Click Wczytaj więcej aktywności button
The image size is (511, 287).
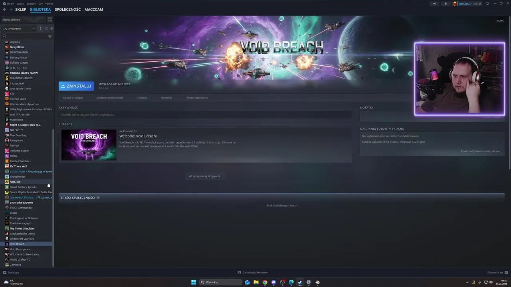(x=205, y=176)
